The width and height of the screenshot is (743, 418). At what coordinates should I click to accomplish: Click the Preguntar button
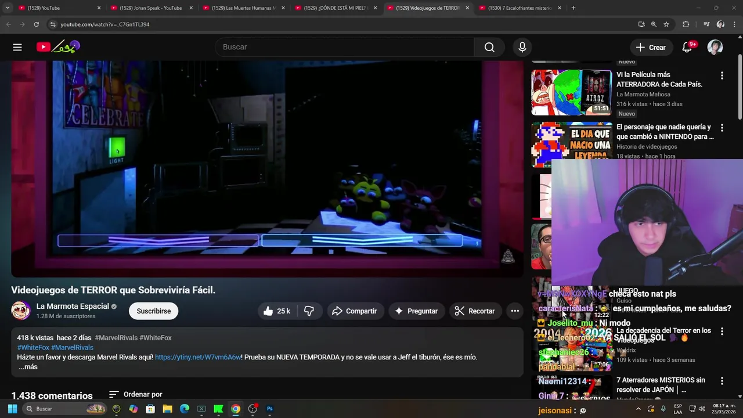tap(416, 311)
